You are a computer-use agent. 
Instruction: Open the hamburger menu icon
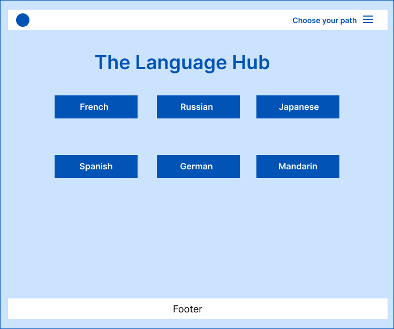[368, 19]
